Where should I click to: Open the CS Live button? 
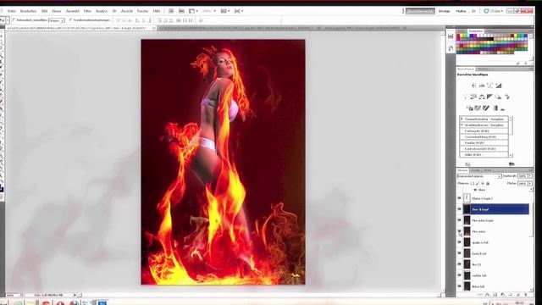click(493, 11)
